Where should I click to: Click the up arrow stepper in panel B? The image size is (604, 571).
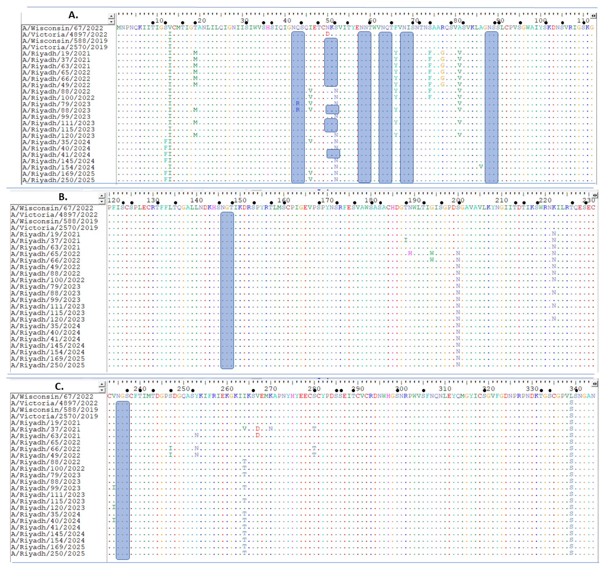pos(102,196)
